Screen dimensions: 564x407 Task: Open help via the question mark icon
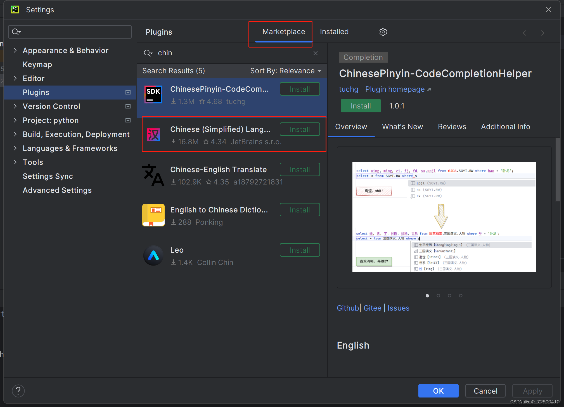coord(18,391)
